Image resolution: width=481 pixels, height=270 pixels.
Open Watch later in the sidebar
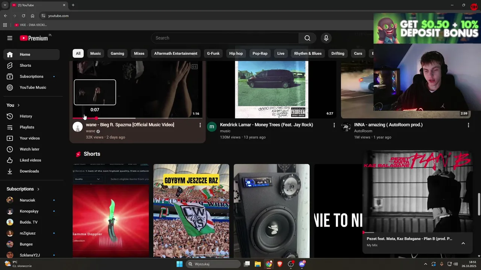32,149
